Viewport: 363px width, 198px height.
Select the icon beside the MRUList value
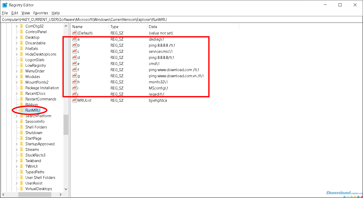[x=74, y=100]
